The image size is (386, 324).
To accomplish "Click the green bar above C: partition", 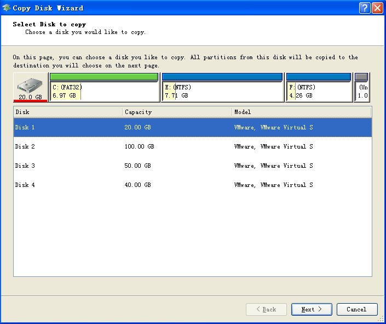I will coord(103,77).
